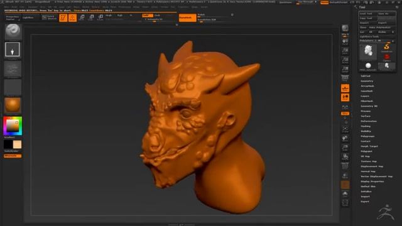
Task: Open the orange material sphere selector
Action: point(13,105)
